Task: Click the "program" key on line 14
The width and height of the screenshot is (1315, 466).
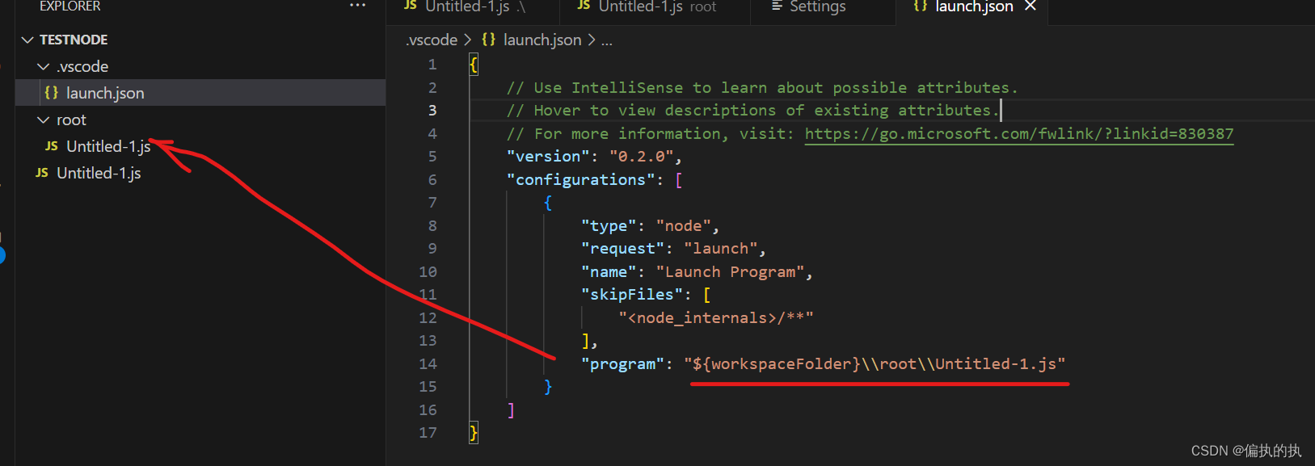Action: tap(622, 363)
